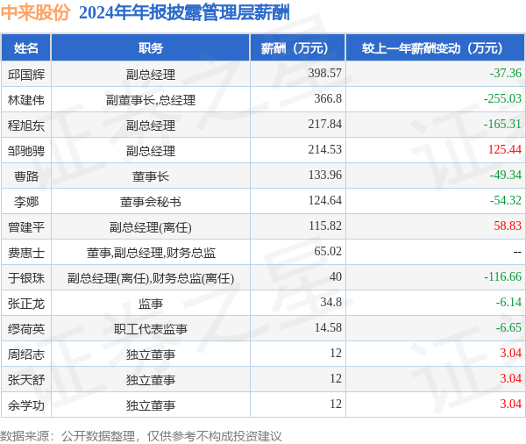526x444 pixels.
Task: Click the '--' change cell for 费惠士
Action: pos(517,252)
